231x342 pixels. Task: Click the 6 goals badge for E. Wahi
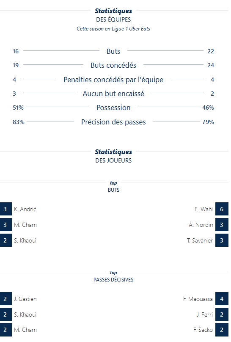pyautogui.click(x=222, y=209)
